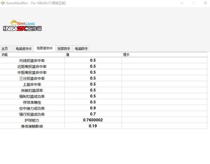Screen dimensions: 210x164
Task: Click the 3DMGAME NBA2K logo image
Action: coord(22,26)
